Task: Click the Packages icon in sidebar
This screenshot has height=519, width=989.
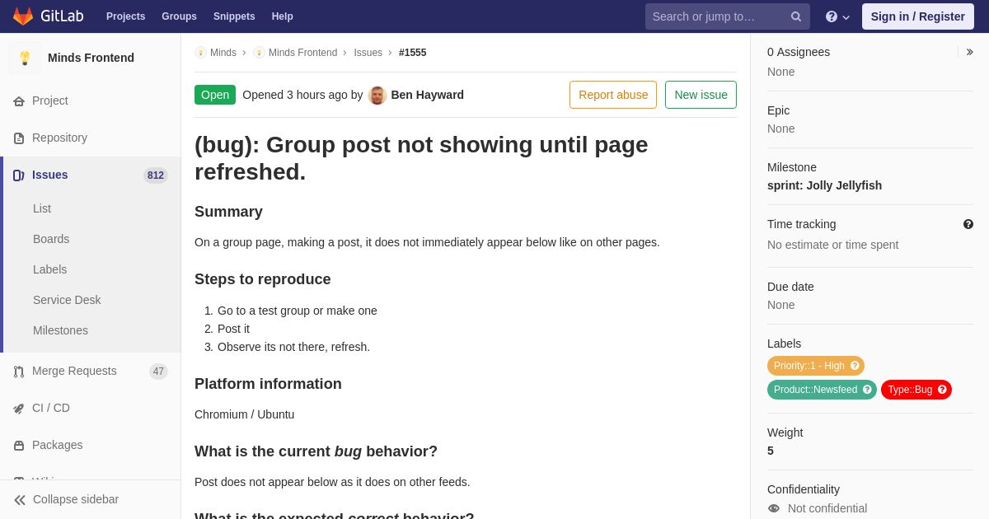Action: [x=19, y=446]
